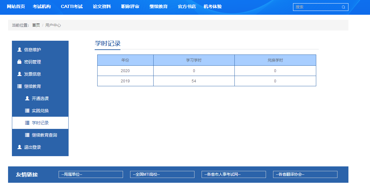Click the 2019 学习学时 value 54
This screenshot has height=185, width=370.
coord(194,81)
